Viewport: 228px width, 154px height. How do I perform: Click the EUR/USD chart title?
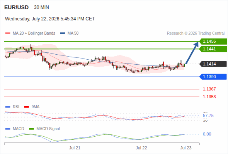click(17, 7)
